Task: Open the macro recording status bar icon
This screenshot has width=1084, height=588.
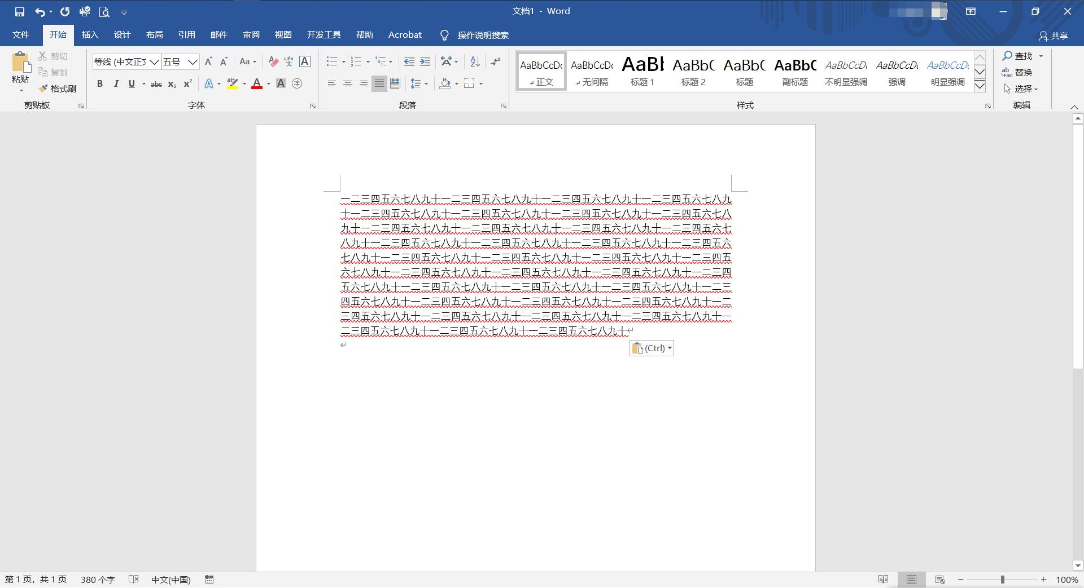Action: 209,580
